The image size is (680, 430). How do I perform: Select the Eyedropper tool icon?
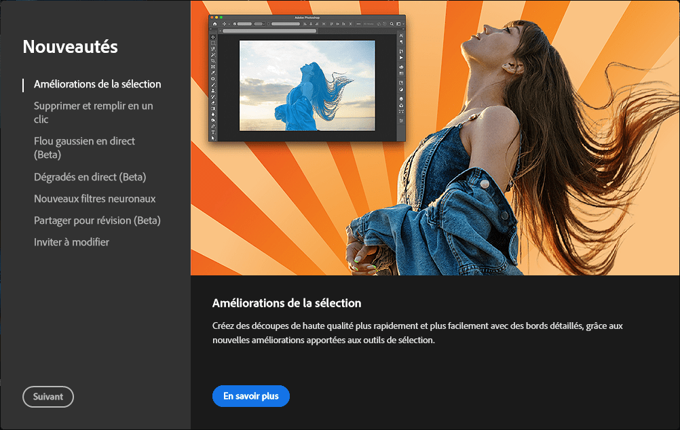pos(213,73)
